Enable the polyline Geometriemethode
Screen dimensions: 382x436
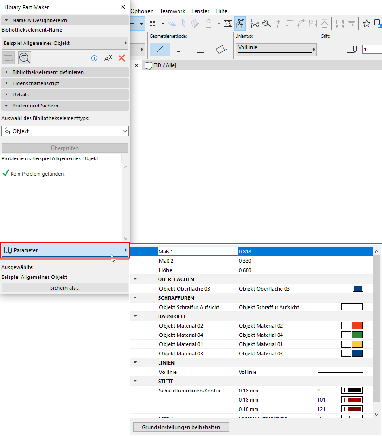coord(179,49)
